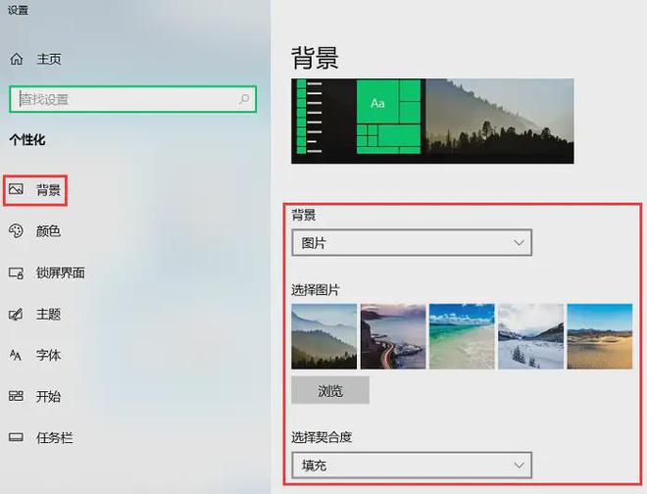Click the 主页 home icon

click(x=17, y=59)
